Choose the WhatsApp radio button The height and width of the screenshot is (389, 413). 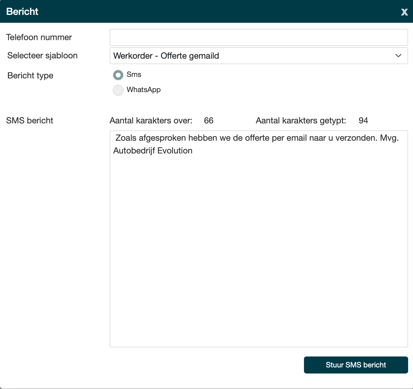point(118,90)
